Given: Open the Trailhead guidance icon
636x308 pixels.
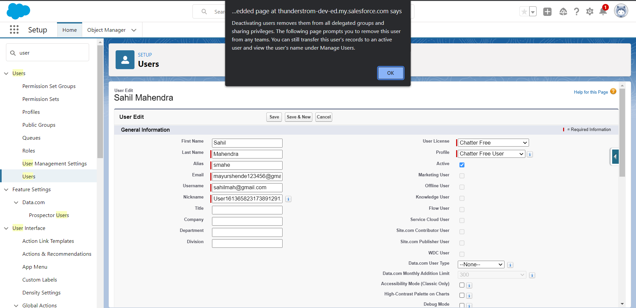Looking at the screenshot, I should pos(563,12).
